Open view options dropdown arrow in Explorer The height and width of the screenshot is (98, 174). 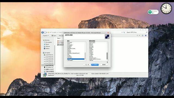coord(139,35)
